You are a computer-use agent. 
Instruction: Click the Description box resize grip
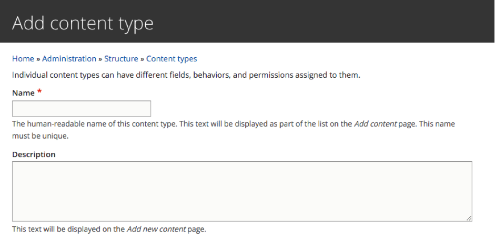coord(469,218)
